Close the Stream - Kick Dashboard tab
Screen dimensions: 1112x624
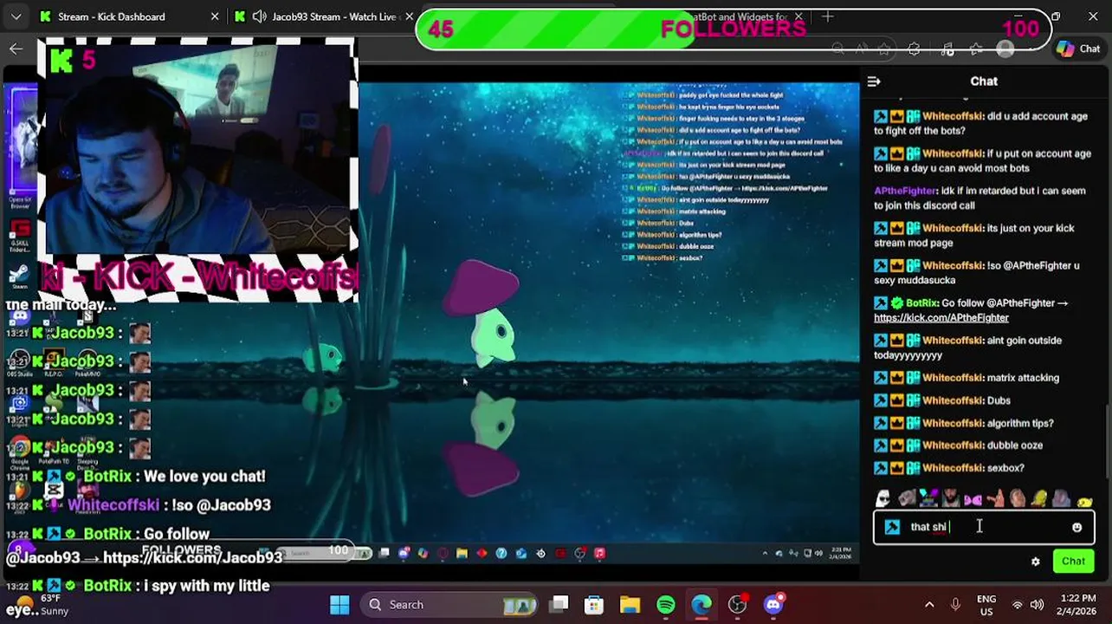coord(215,16)
